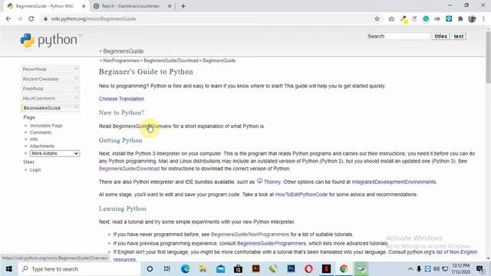Follow the BeginnersGuide/Download link in paragraph
The height and width of the screenshot is (276, 491).
(x=129, y=169)
